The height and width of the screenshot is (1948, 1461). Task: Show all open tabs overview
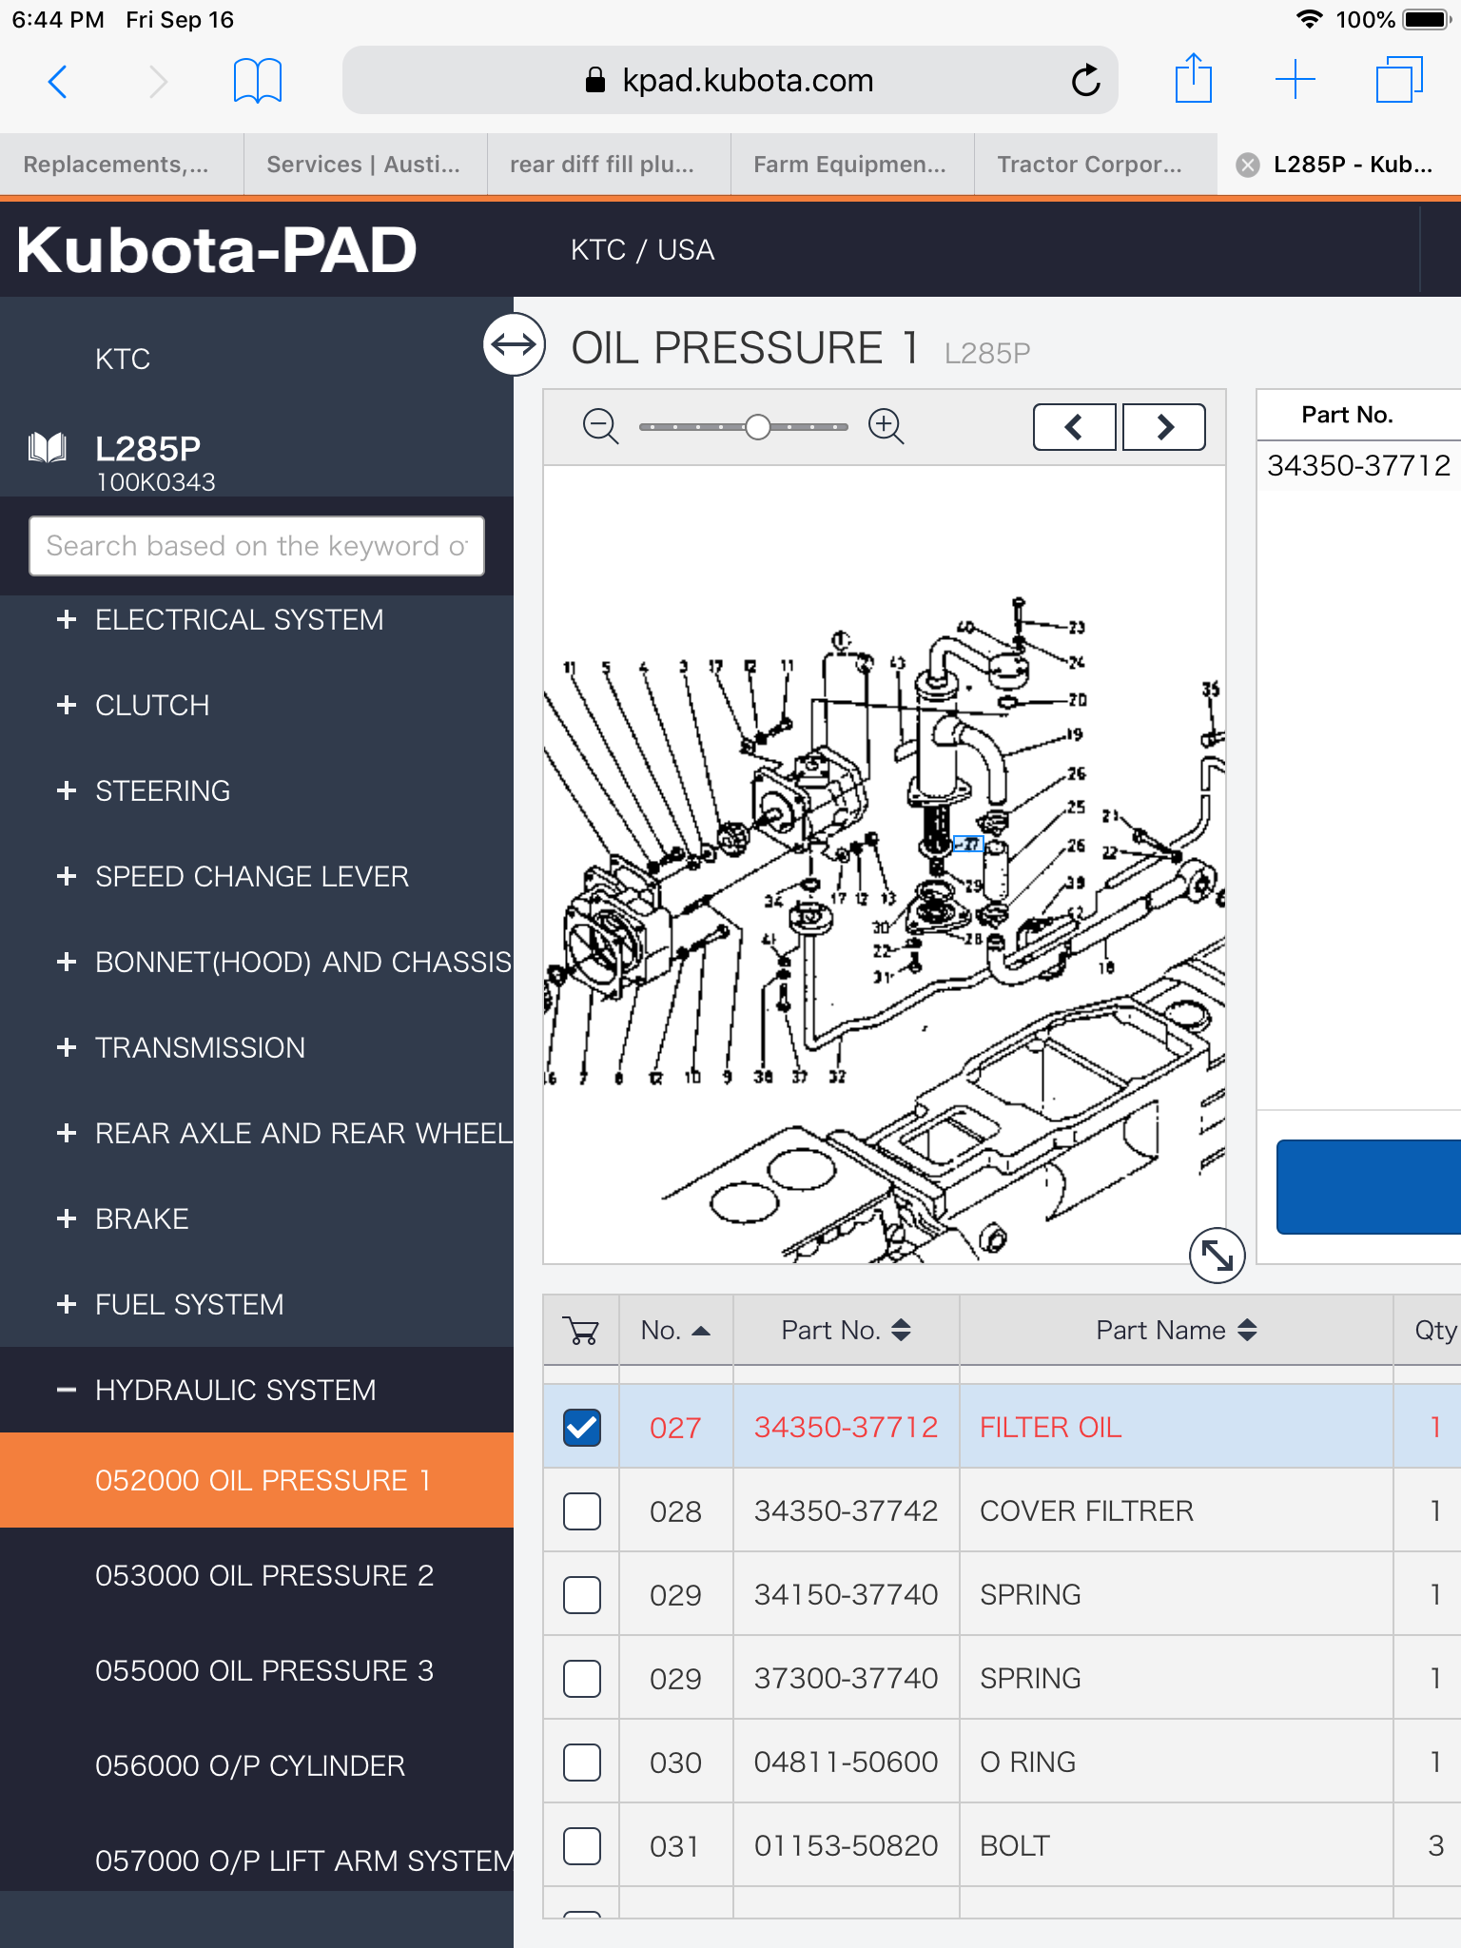click(1398, 80)
